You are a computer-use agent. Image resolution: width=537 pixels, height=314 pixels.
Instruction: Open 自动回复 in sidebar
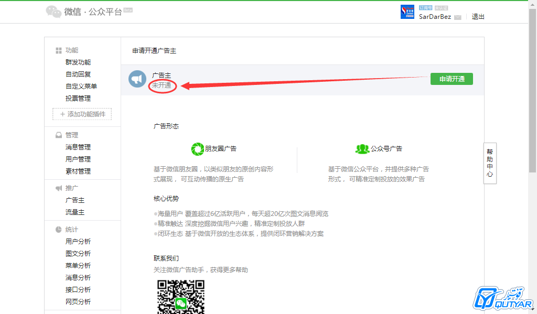click(x=78, y=74)
